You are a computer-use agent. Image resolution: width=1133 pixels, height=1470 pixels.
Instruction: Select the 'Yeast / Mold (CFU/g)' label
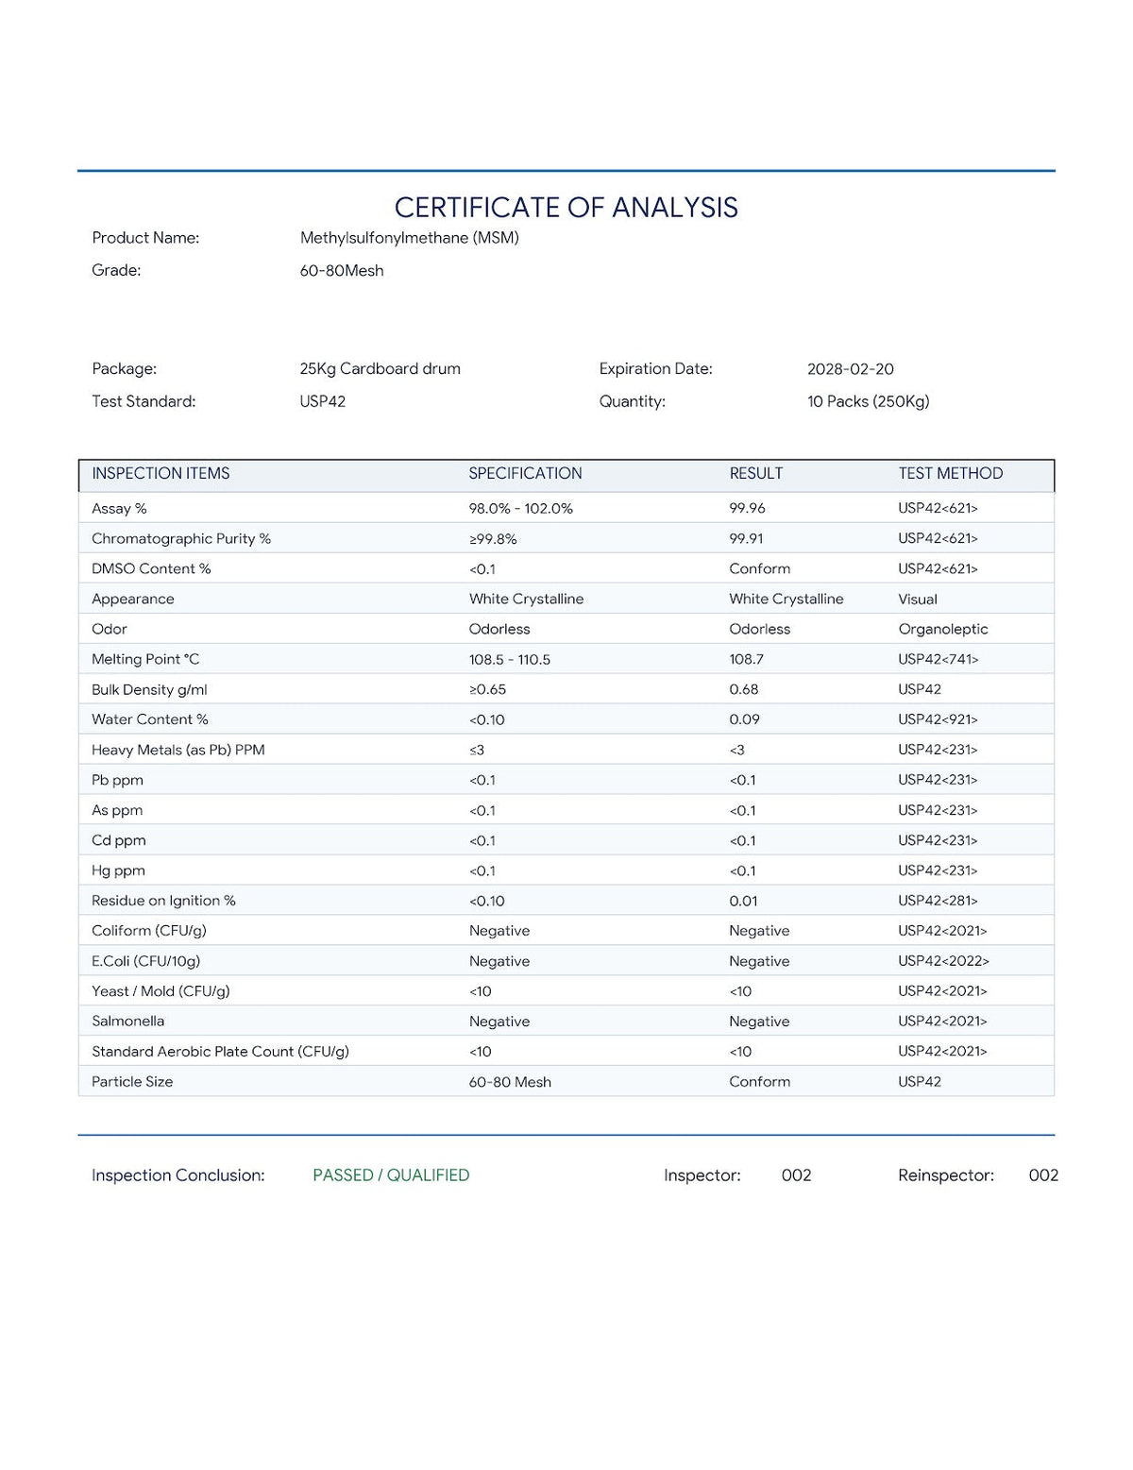click(161, 991)
